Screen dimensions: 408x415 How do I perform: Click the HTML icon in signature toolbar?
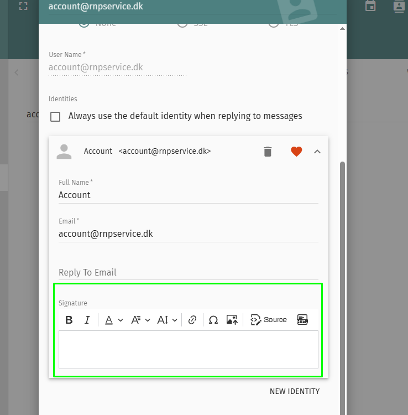pyautogui.click(x=302, y=320)
